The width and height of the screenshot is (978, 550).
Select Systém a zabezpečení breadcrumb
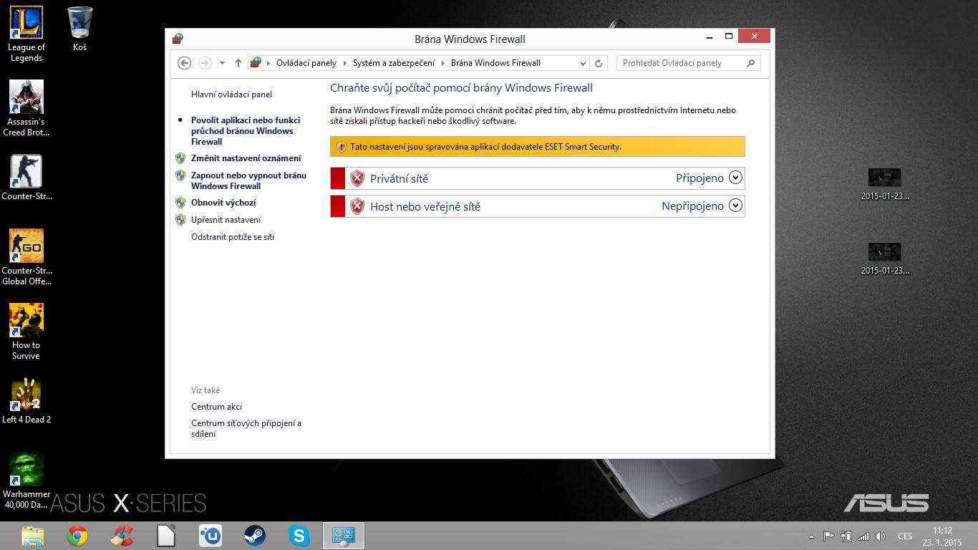394,63
